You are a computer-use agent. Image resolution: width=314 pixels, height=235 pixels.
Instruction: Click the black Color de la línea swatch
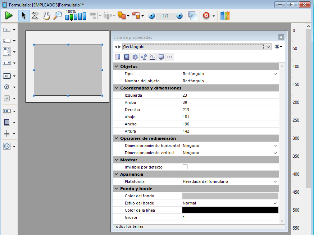point(230,210)
